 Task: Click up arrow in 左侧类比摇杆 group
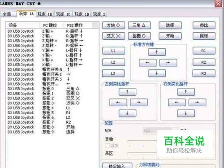[128, 92]
